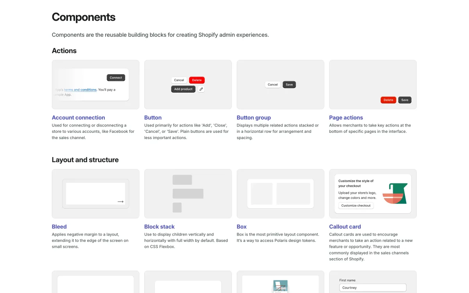Image resolution: width=469 pixels, height=293 pixels.
Task: Click Delete in Page actions preview
Action: click(x=388, y=100)
